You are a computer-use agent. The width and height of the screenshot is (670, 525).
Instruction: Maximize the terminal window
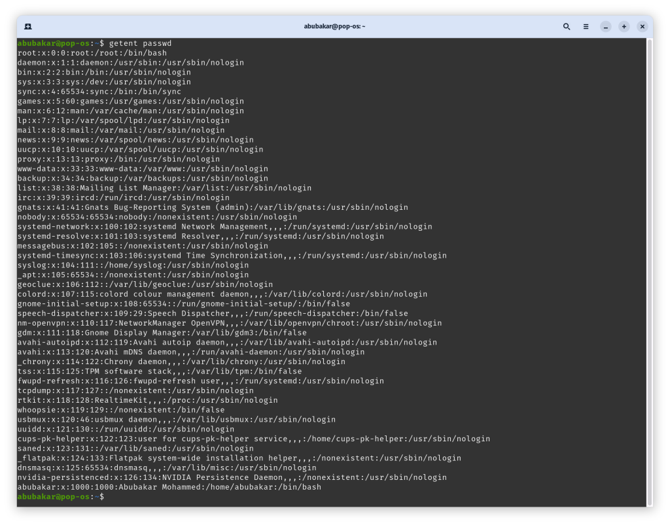(x=623, y=26)
